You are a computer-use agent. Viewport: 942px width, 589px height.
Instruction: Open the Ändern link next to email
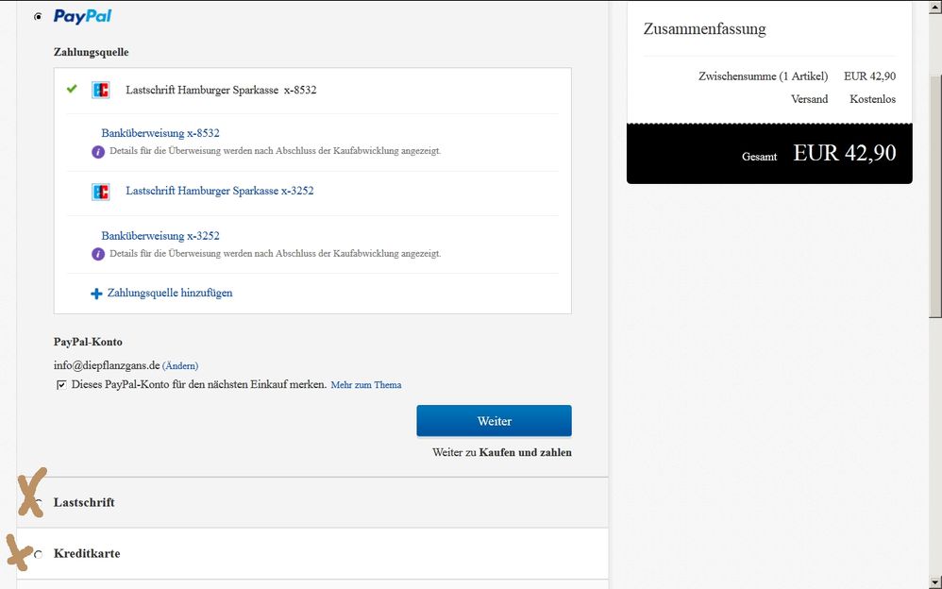[180, 365]
